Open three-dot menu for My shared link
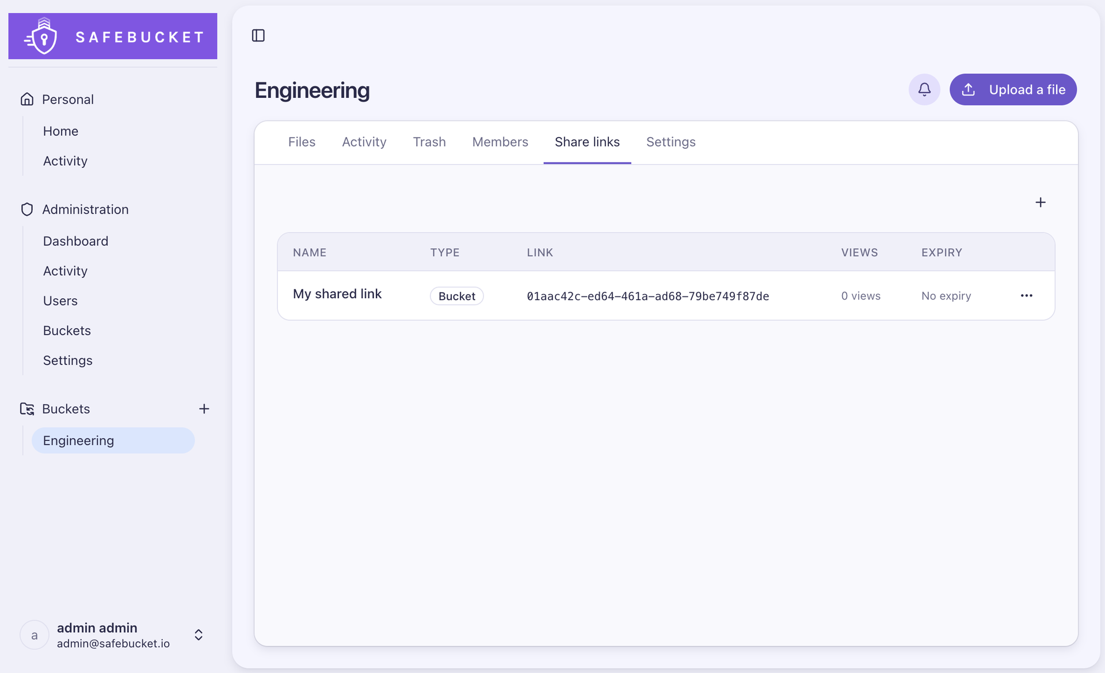1105x673 pixels. [x=1027, y=295]
